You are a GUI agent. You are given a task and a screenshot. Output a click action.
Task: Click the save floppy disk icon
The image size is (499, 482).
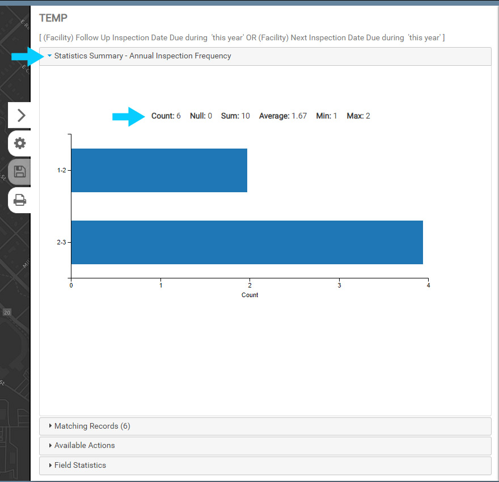[x=20, y=171]
